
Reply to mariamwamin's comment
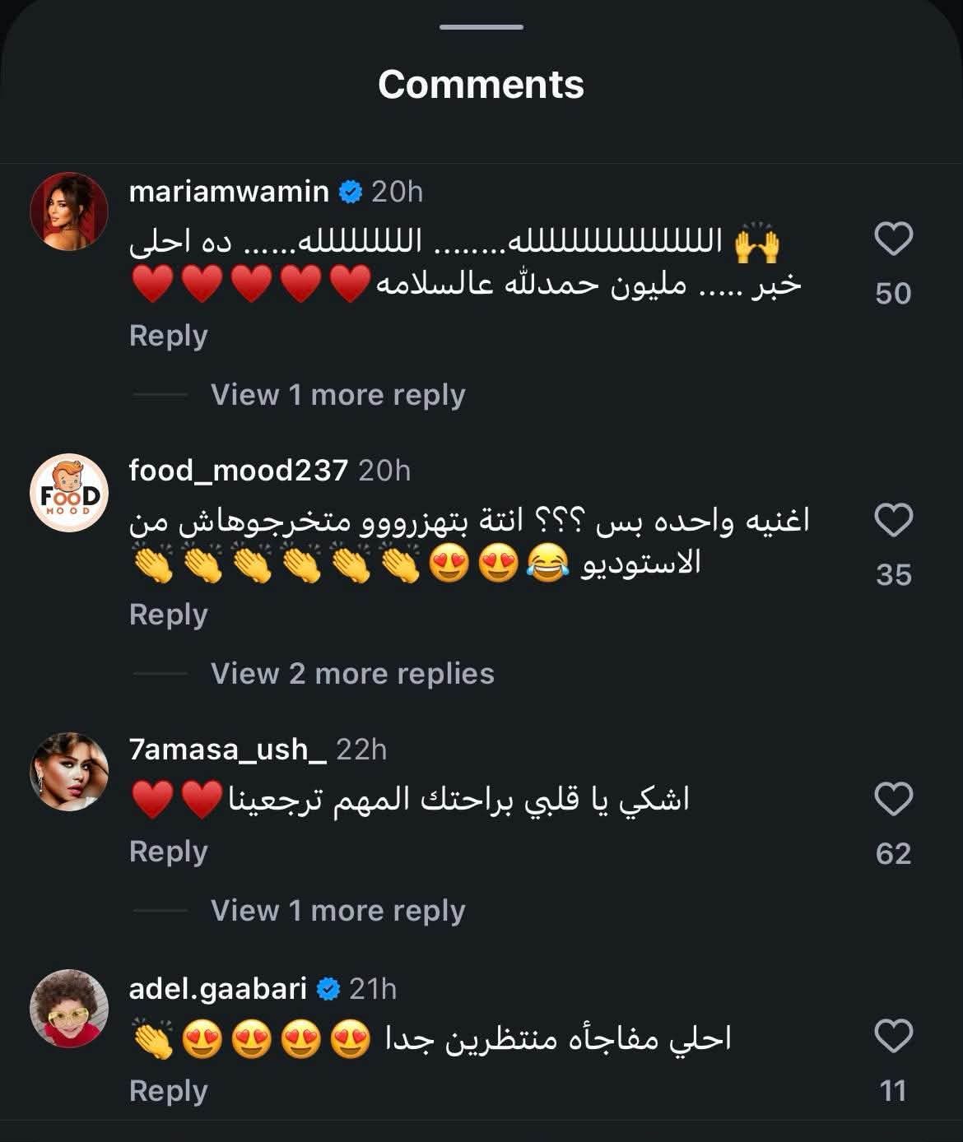167,336
